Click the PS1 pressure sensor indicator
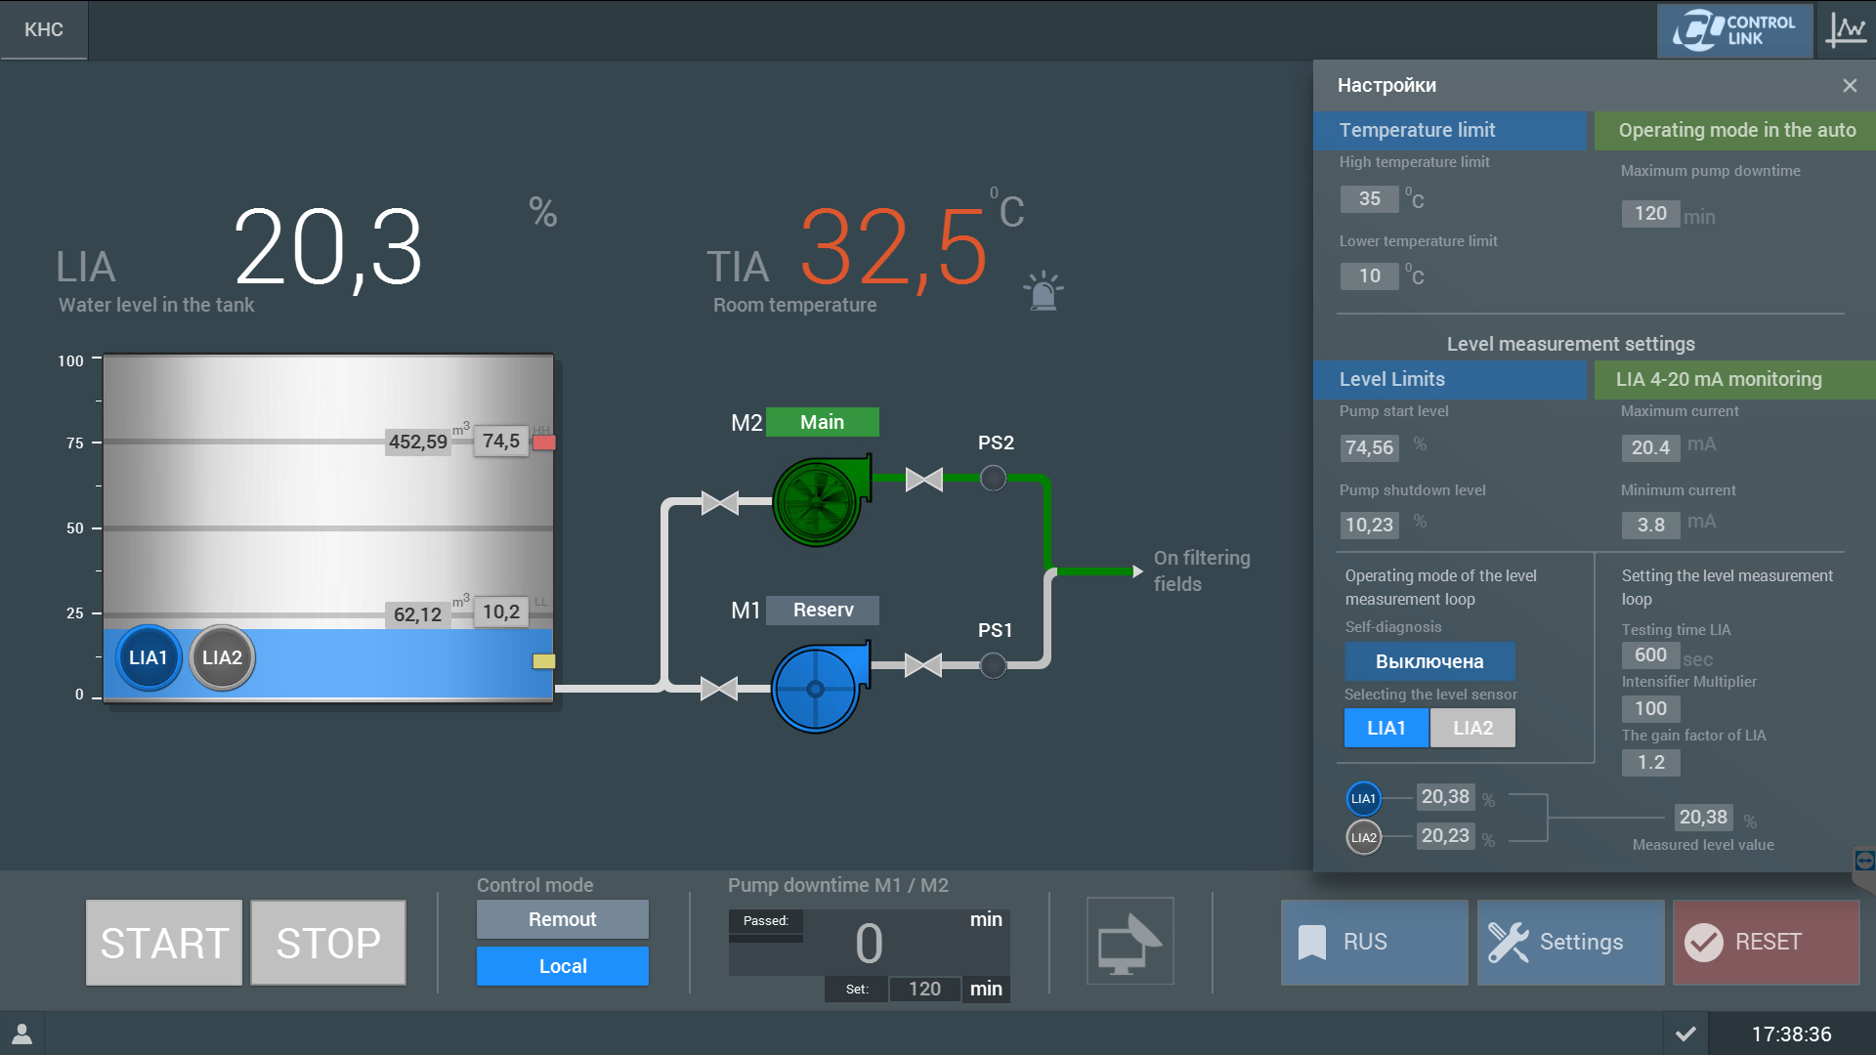The width and height of the screenshot is (1876, 1055). pyautogui.click(x=993, y=665)
